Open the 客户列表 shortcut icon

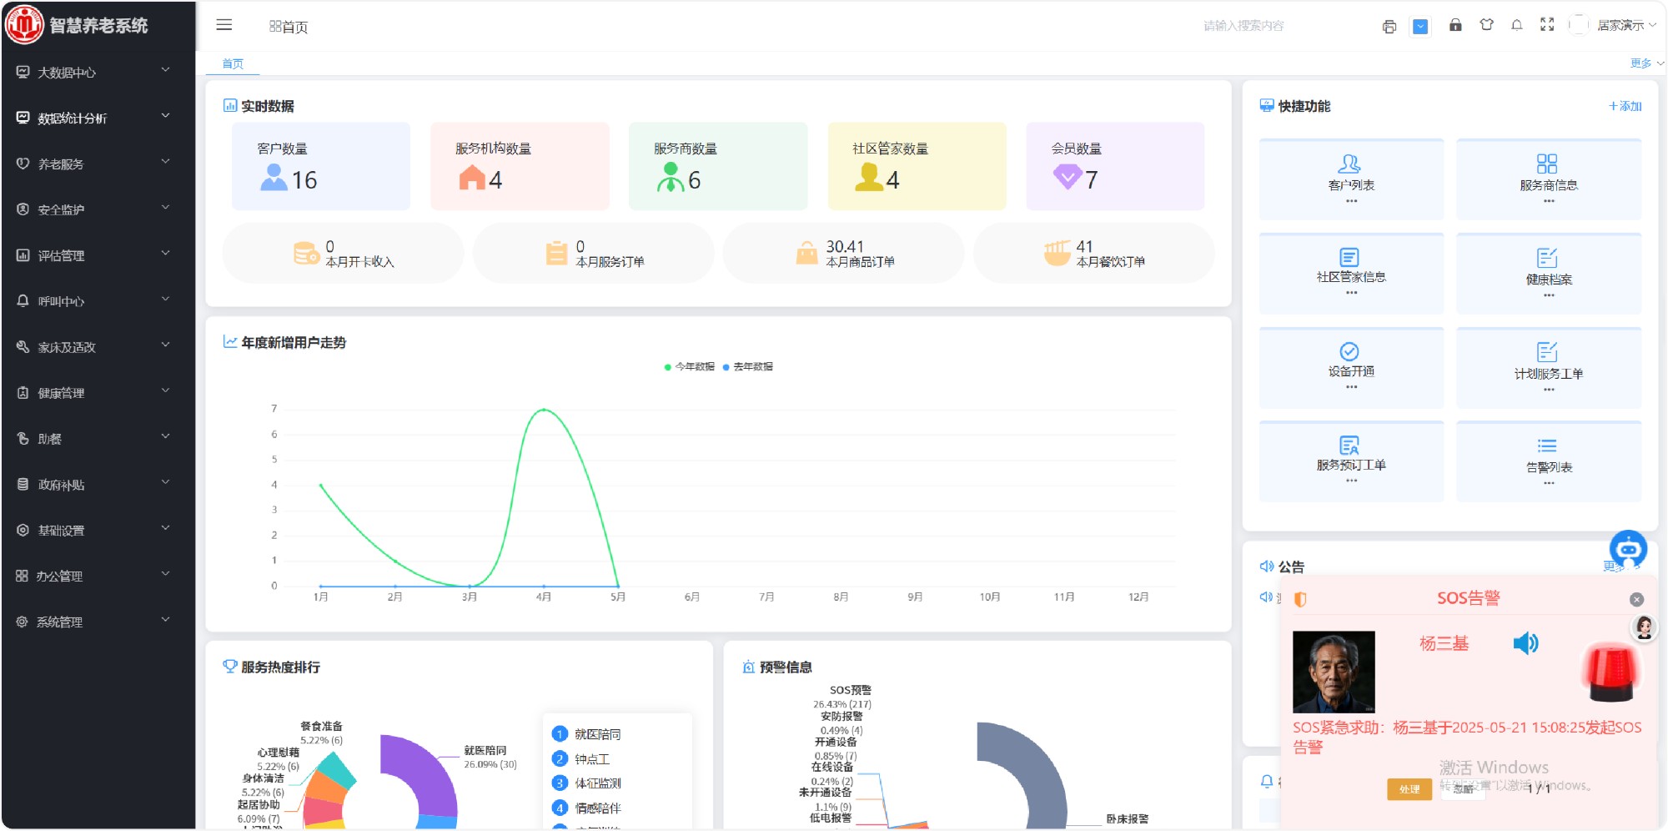click(x=1350, y=164)
